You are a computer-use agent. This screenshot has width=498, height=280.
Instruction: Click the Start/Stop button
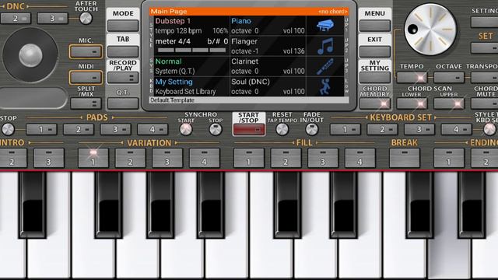(x=249, y=130)
